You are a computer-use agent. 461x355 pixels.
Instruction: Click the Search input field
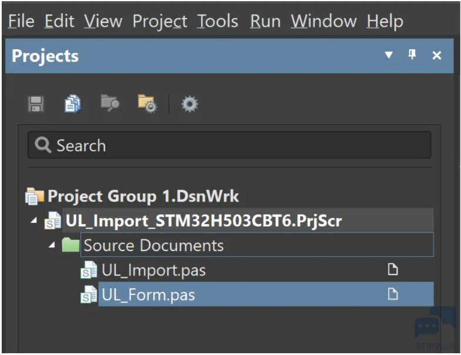pyautogui.click(x=229, y=145)
